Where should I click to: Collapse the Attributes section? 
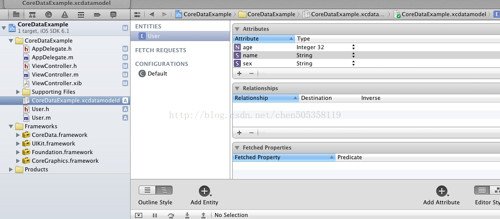click(x=237, y=29)
